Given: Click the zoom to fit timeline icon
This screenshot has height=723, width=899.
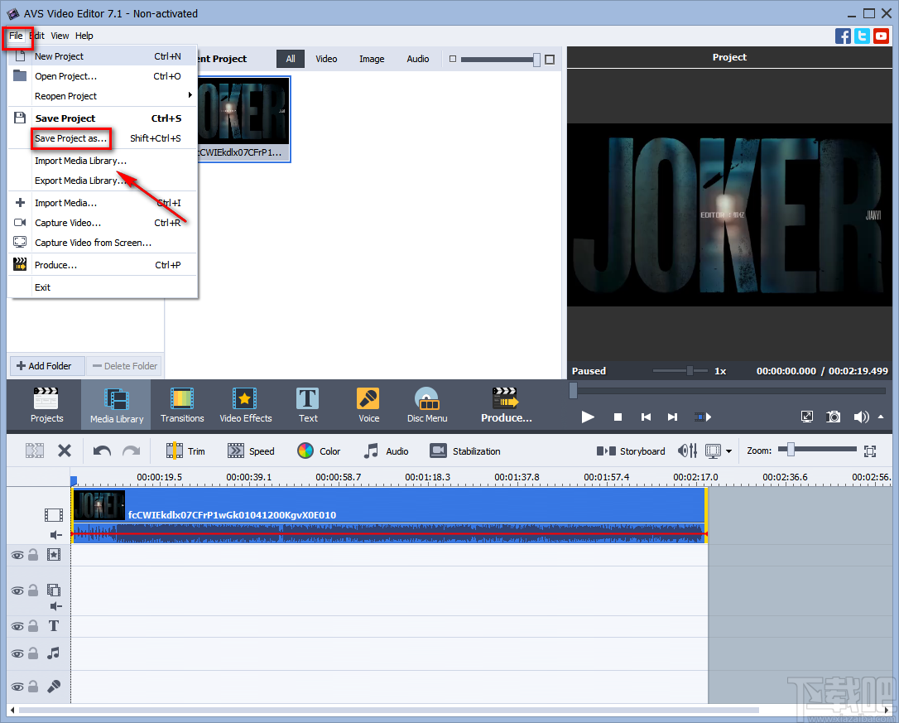Looking at the screenshot, I should coord(870,451).
